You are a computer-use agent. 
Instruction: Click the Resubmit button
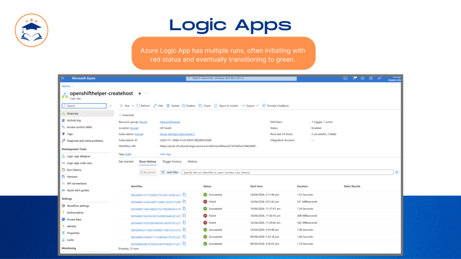148,172
